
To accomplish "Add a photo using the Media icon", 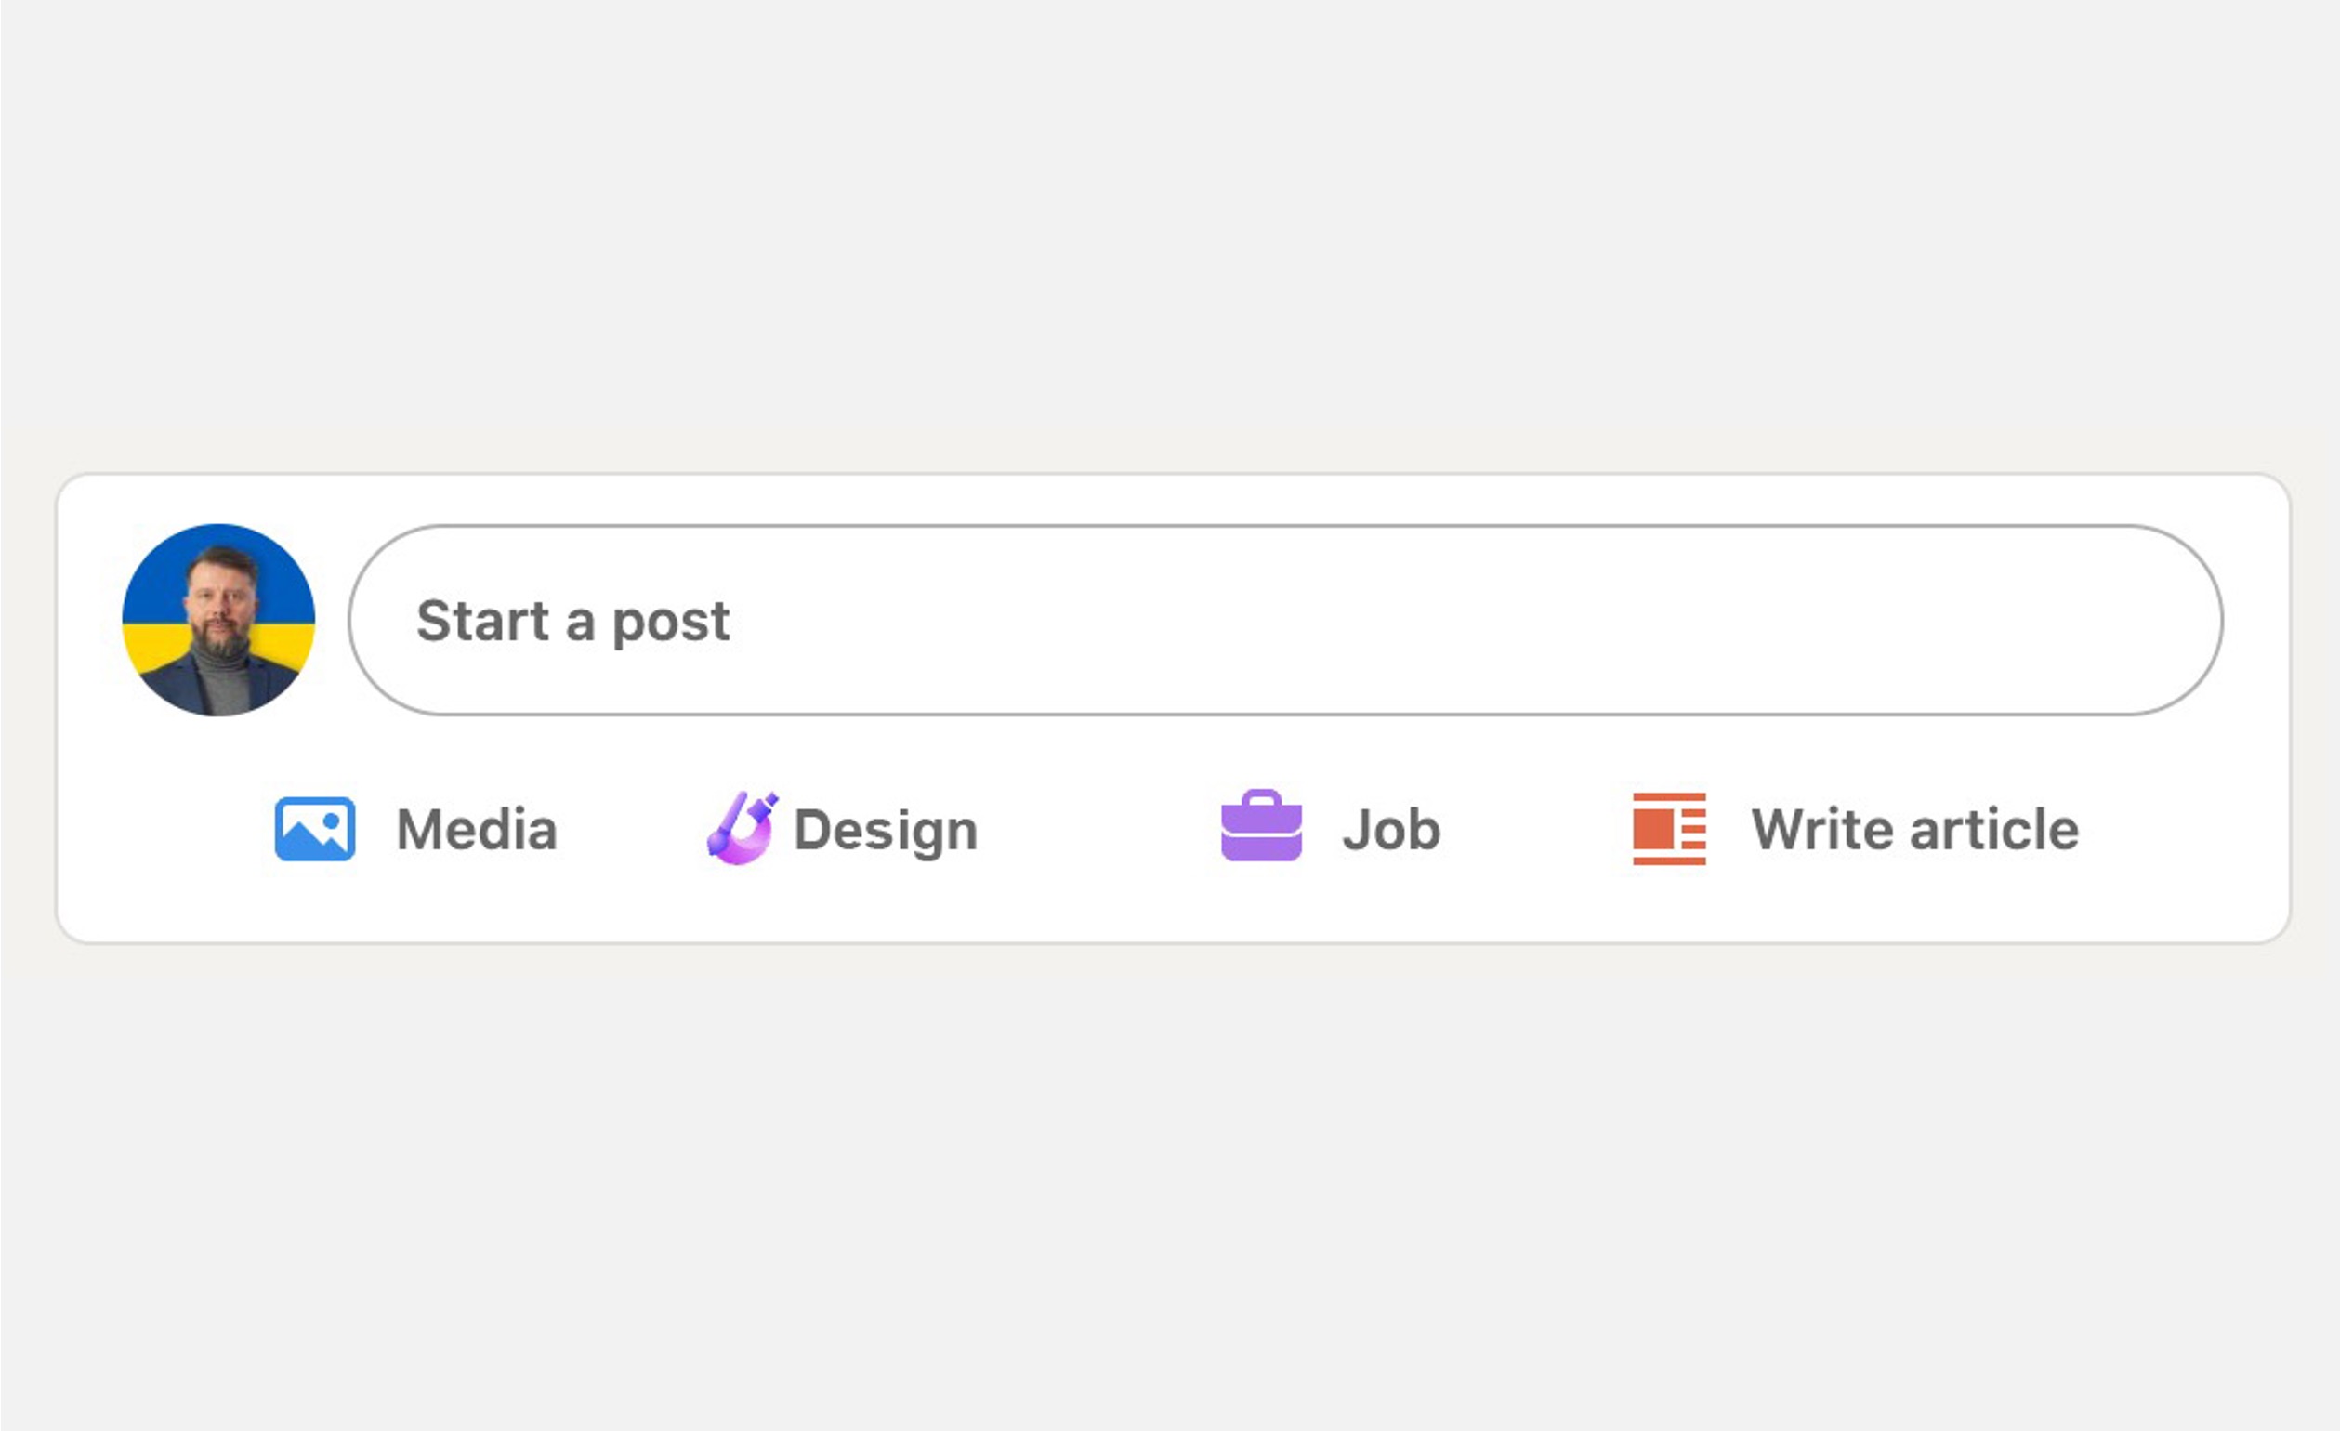I will [314, 828].
